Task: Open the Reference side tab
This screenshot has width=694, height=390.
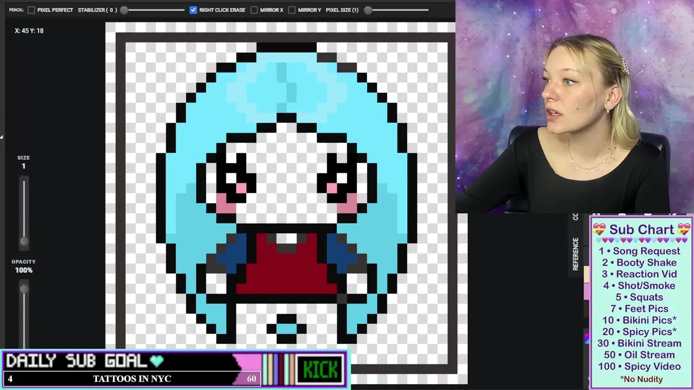Action: (x=576, y=255)
